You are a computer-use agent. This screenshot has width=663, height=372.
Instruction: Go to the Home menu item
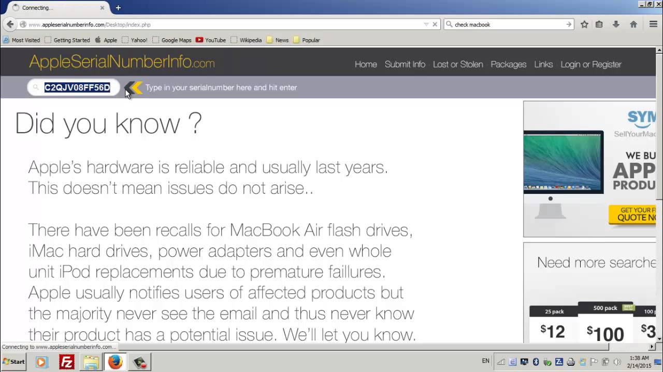click(x=366, y=64)
